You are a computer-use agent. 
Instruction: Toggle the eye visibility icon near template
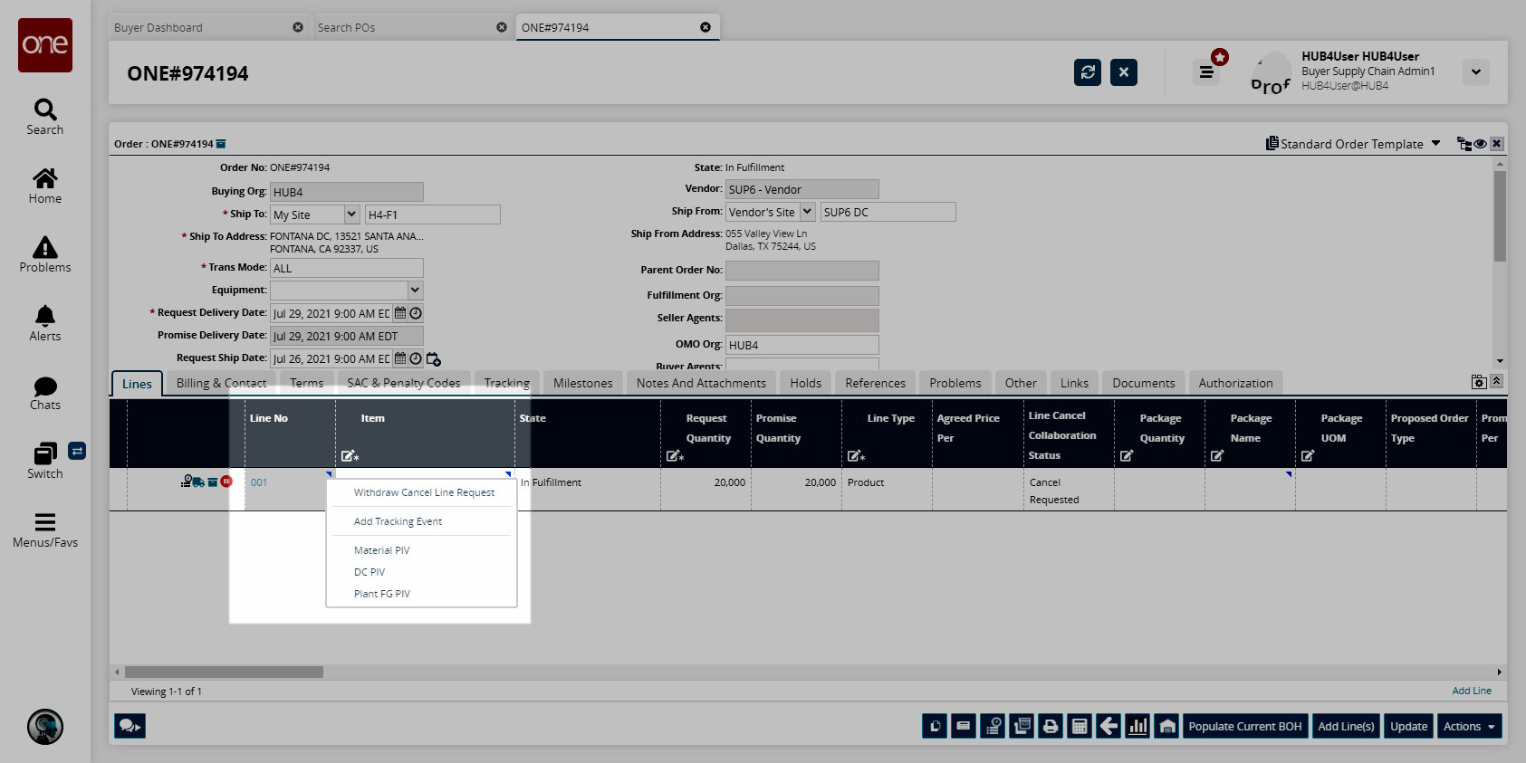pyautogui.click(x=1480, y=144)
